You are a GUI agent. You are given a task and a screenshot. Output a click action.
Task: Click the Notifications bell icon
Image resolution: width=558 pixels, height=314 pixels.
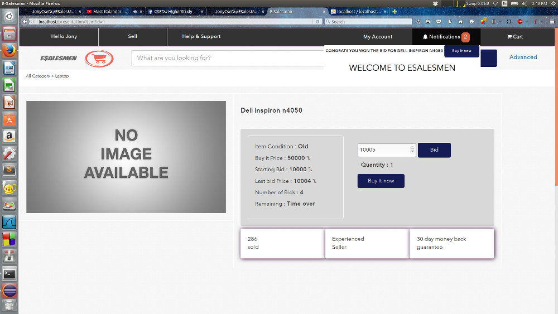coord(425,37)
